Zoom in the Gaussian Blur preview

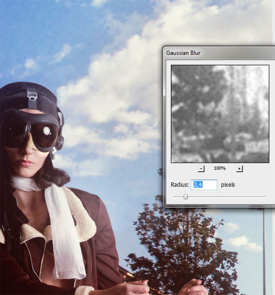coord(239,169)
